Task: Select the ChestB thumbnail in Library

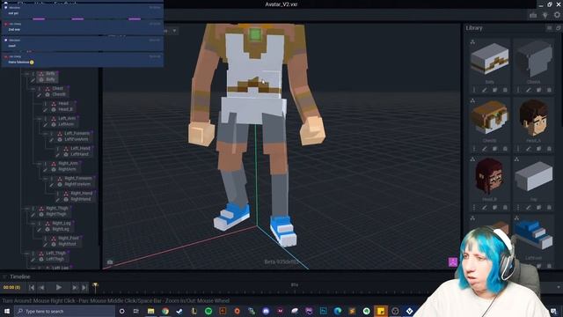Action: pyautogui.click(x=489, y=117)
